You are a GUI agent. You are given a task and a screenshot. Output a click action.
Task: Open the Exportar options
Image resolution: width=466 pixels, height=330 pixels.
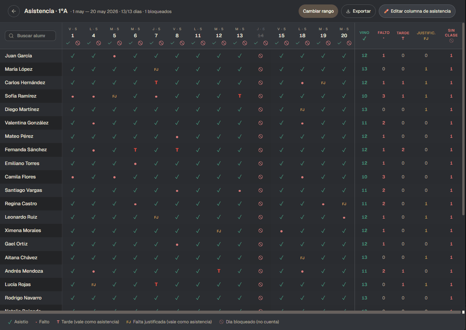point(358,11)
